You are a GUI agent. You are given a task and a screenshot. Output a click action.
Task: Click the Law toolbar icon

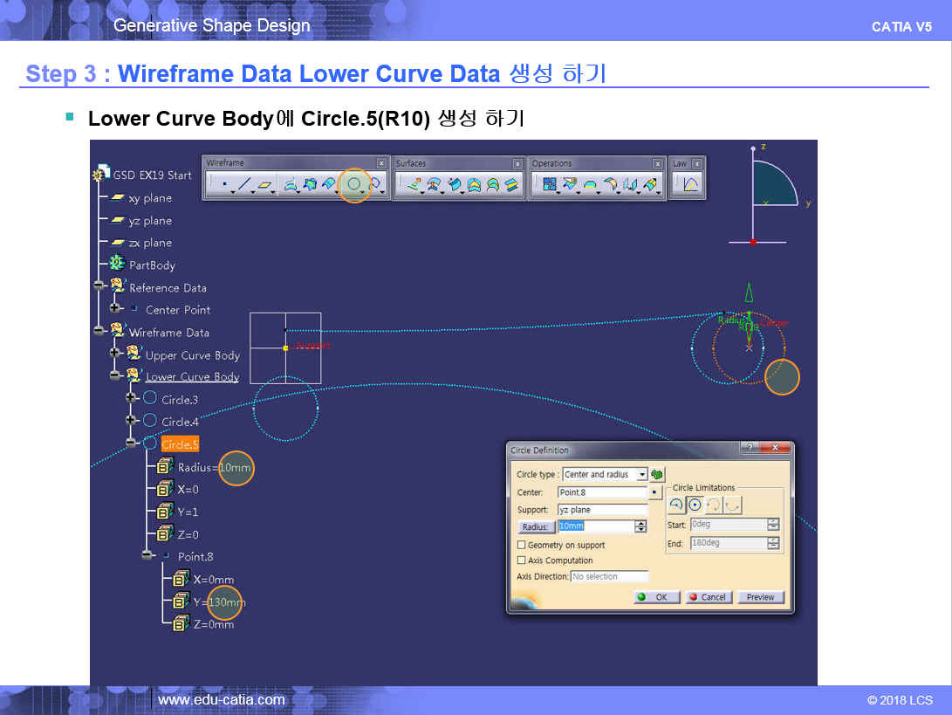coord(689,184)
